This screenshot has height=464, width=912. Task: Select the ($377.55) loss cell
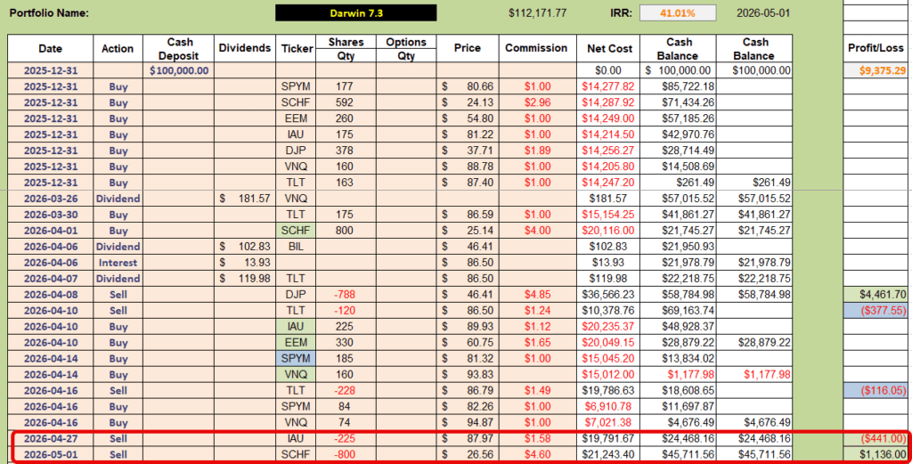[875, 311]
